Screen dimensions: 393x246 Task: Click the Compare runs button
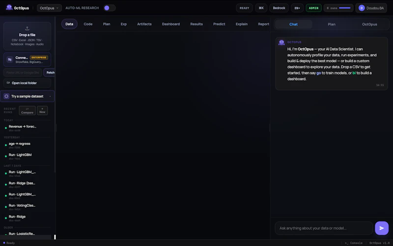coord(27,110)
